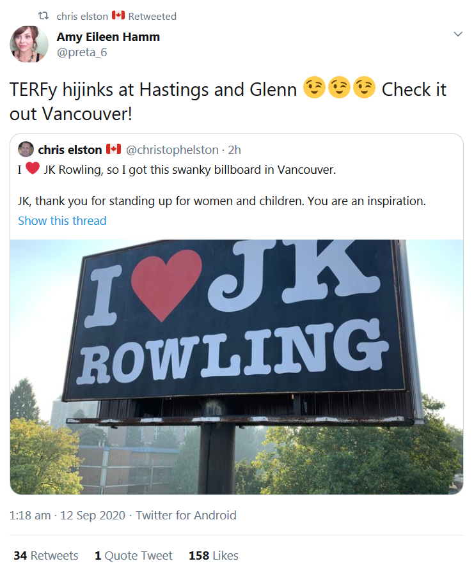View the 1 Quote Tweet list
The height and width of the screenshot is (575, 474).
[133, 555]
